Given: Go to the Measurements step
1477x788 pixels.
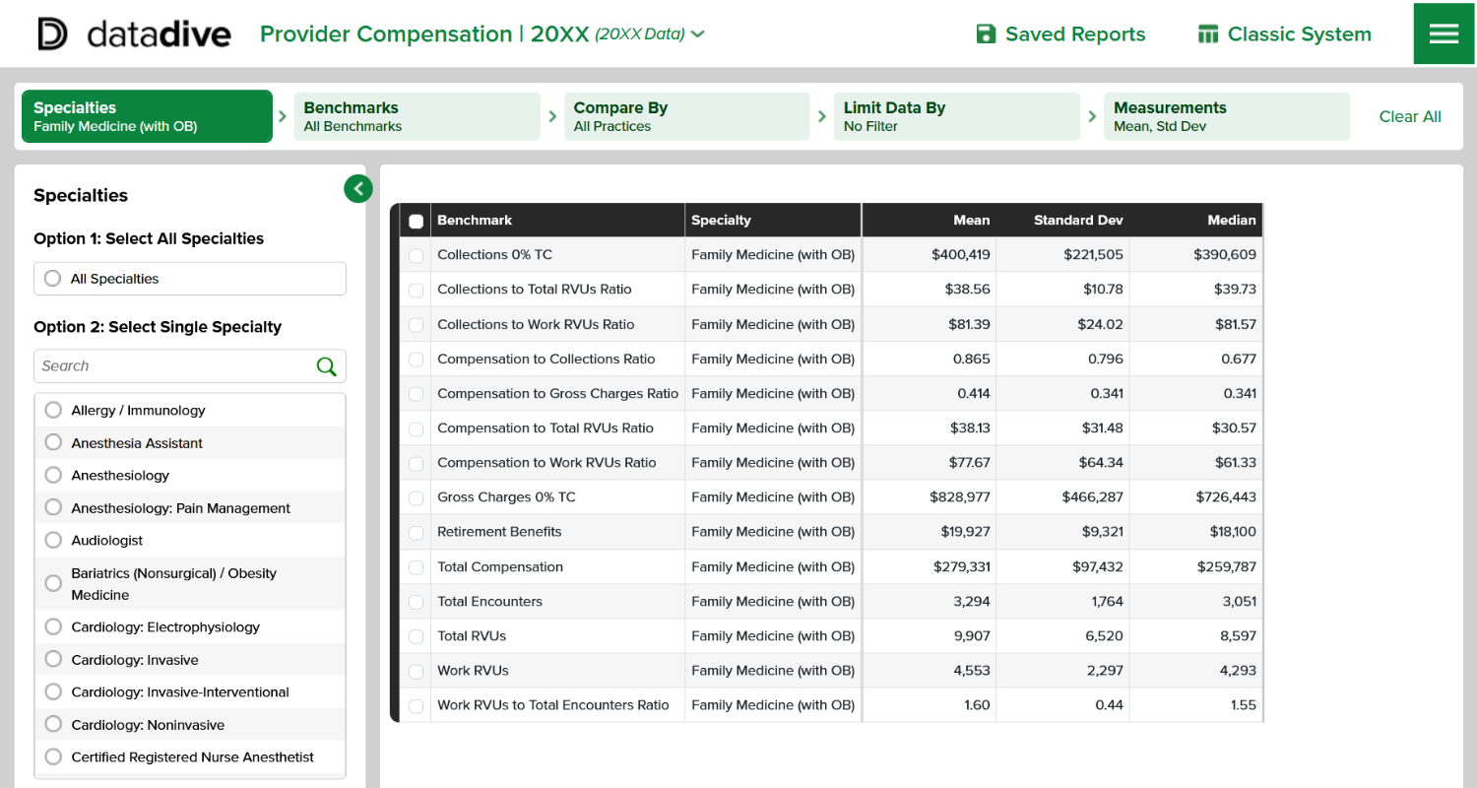Looking at the screenshot, I should point(1226,116).
